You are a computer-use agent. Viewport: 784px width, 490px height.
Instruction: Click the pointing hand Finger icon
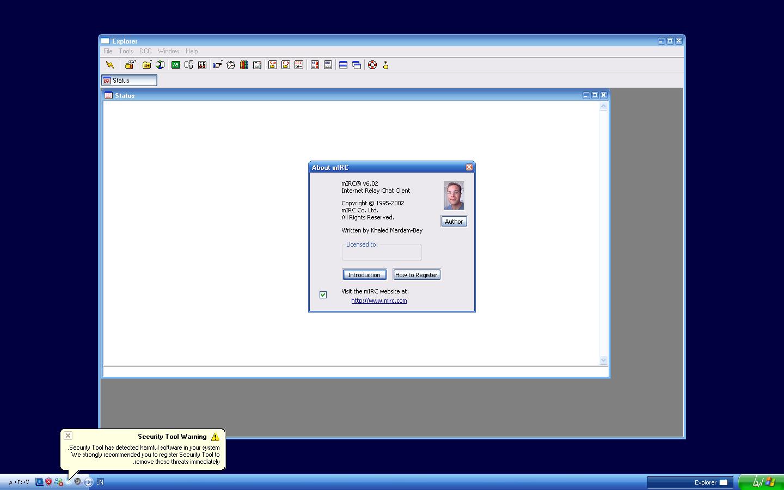(217, 65)
